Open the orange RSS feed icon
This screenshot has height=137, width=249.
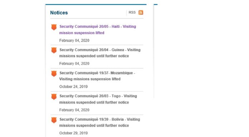[141, 12]
